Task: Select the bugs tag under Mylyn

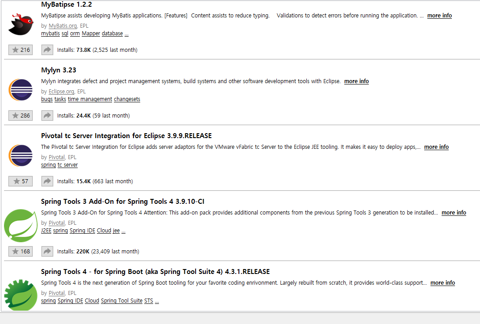Action: pyautogui.click(x=47, y=99)
